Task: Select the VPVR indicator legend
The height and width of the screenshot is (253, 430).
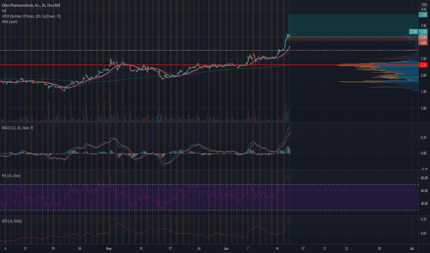Action: (31, 16)
